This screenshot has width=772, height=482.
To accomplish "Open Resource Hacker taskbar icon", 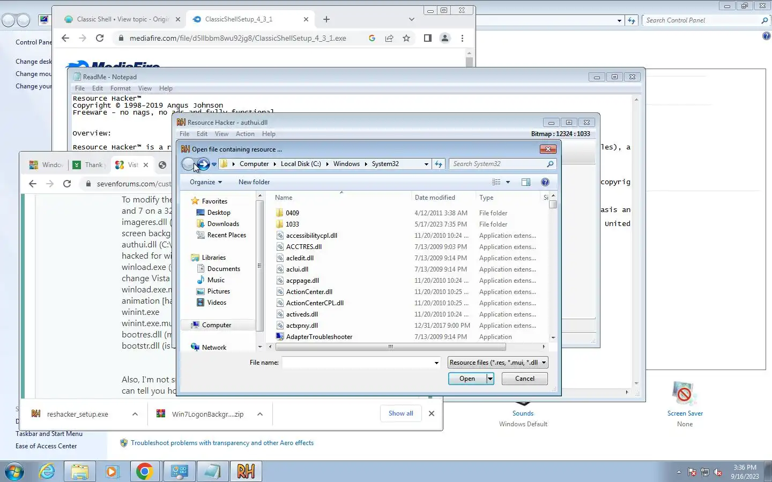I will (246, 471).
